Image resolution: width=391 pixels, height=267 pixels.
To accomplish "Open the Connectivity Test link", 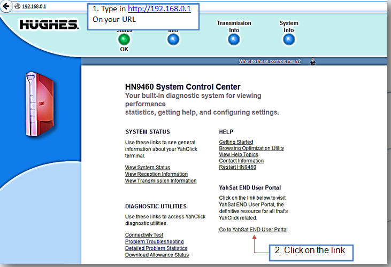I will pyautogui.click(x=144, y=235).
